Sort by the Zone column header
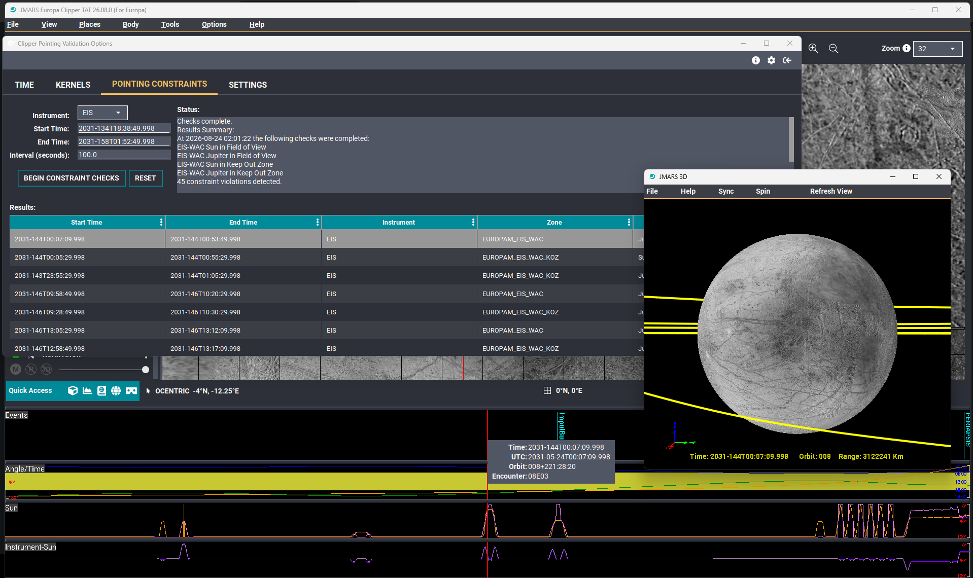 tap(554, 222)
